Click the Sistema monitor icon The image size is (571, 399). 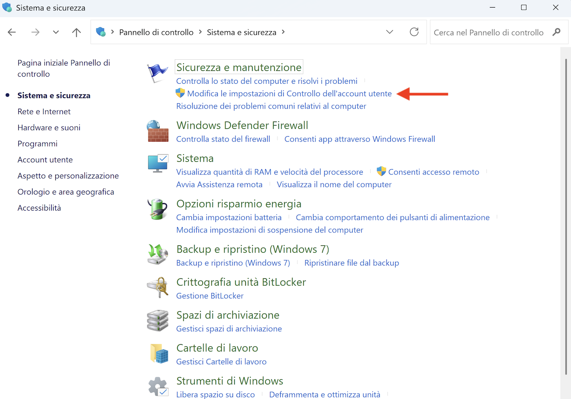pos(157,164)
